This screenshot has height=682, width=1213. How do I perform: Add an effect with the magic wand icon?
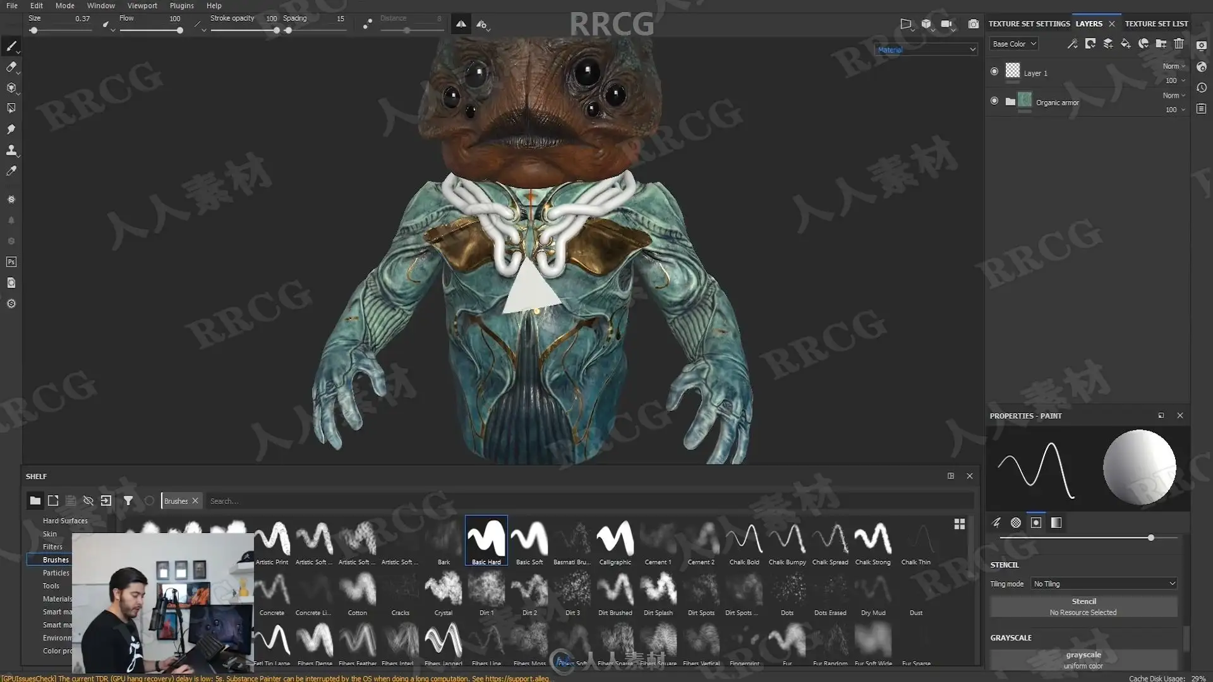click(x=1073, y=44)
